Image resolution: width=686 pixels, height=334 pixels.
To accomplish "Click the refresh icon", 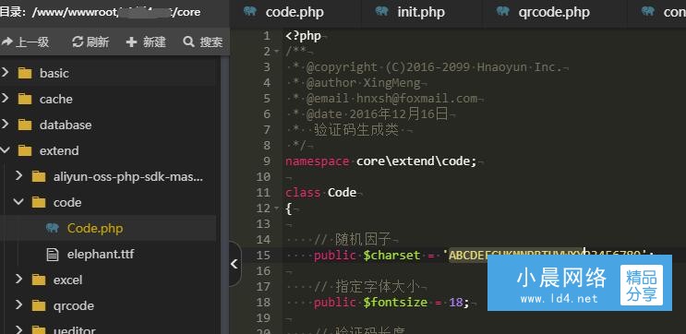I will coord(78,42).
